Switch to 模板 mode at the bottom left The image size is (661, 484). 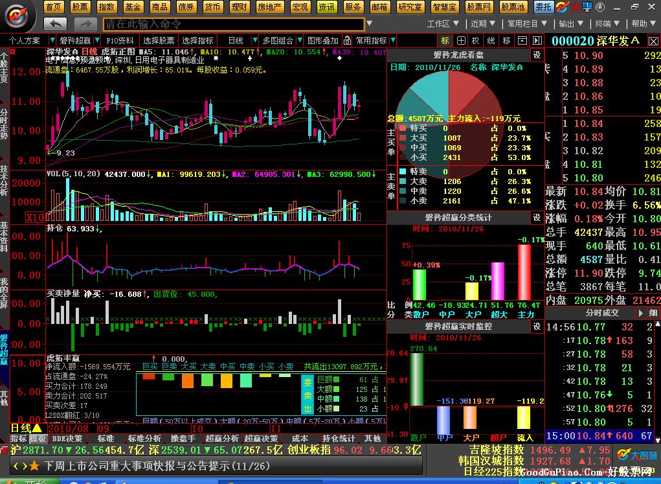[x=38, y=439]
